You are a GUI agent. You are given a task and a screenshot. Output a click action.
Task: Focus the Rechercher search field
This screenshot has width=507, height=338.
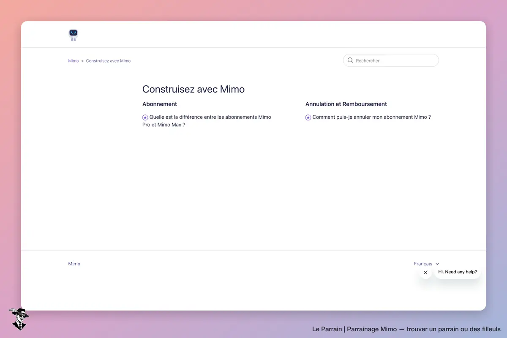pos(391,60)
